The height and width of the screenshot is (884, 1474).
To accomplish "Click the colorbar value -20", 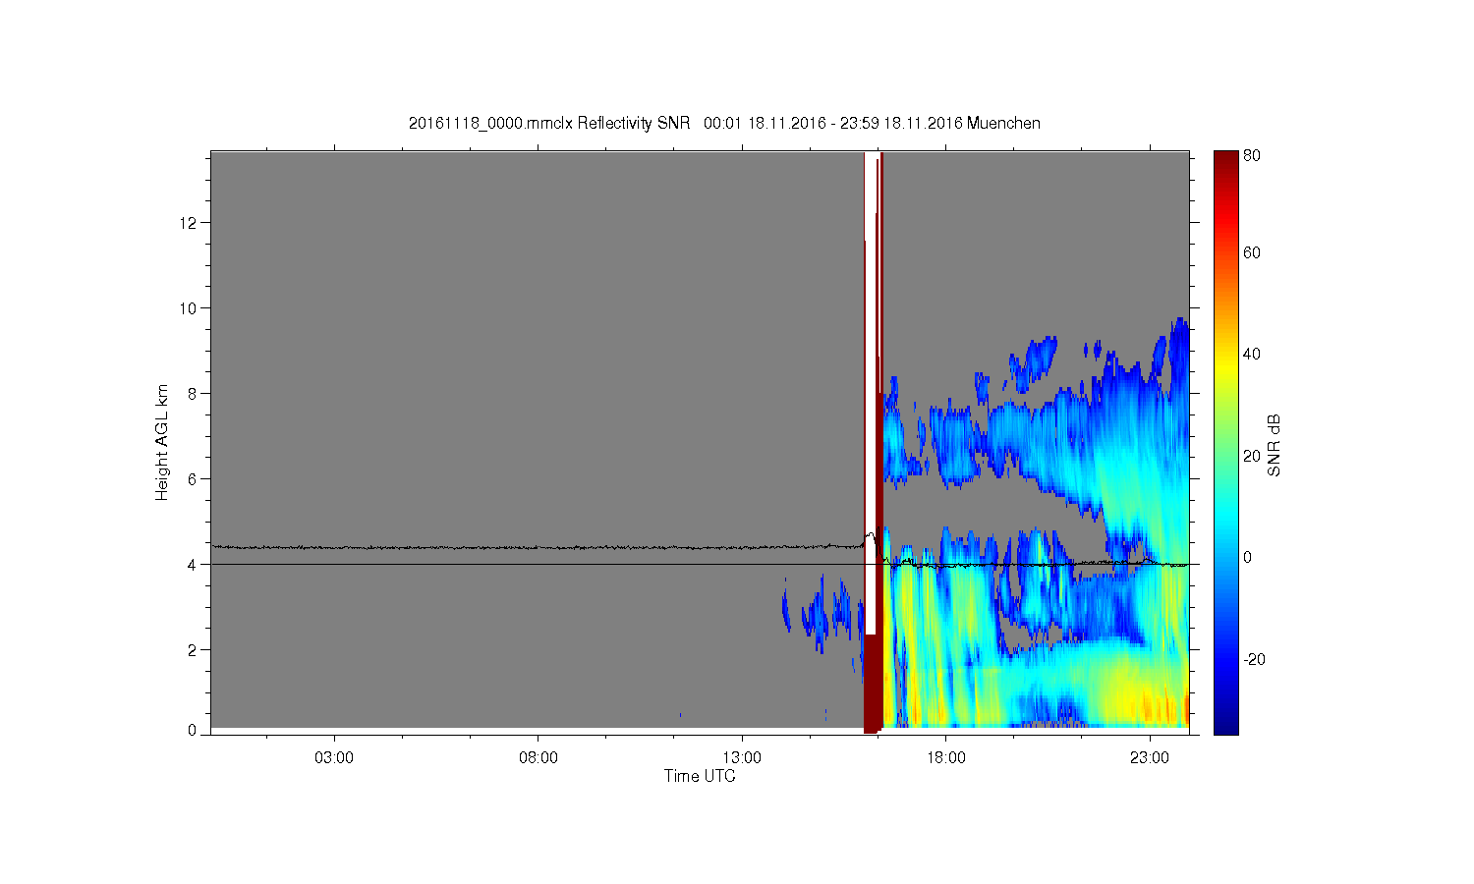I will click(1254, 659).
